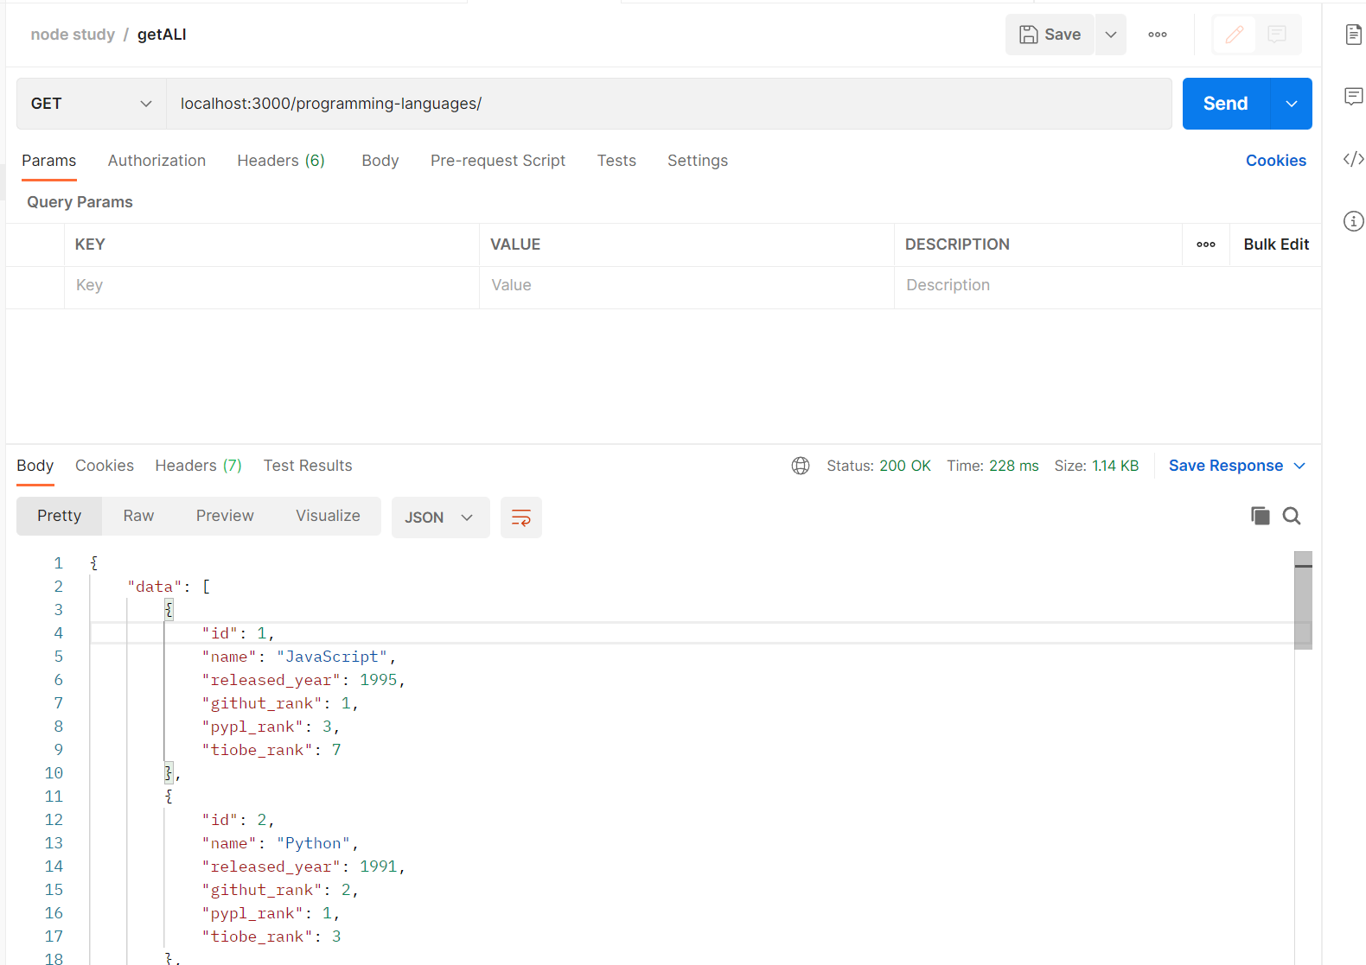Select the Pretty view mode
The width and height of the screenshot is (1366, 965).
pyautogui.click(x=60, y=516)
